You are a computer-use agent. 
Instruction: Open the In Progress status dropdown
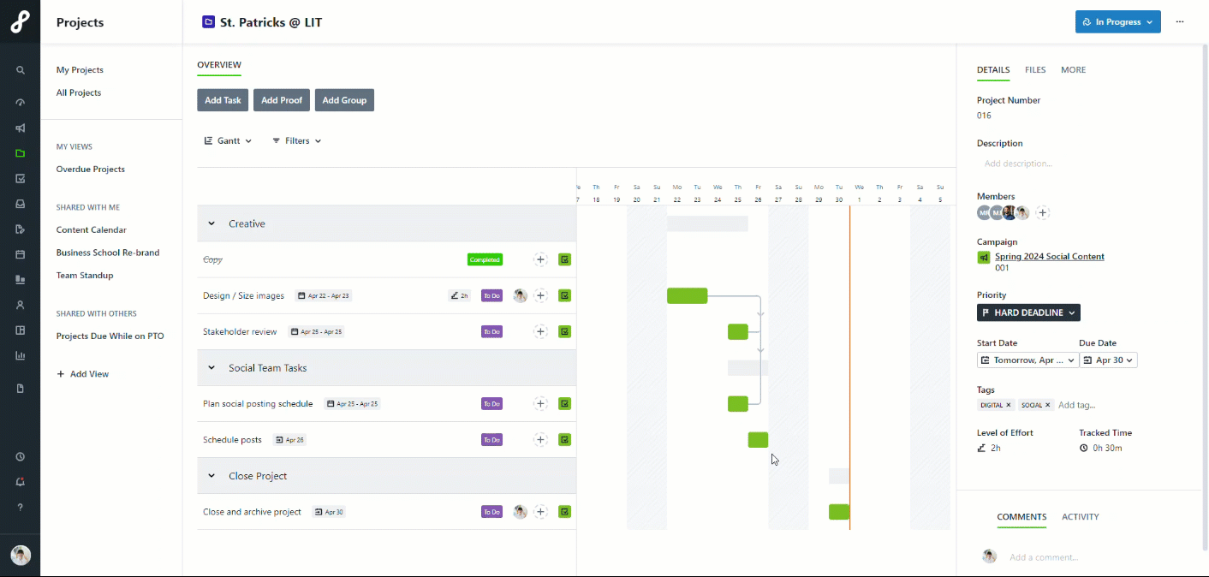coord(1117,22)
